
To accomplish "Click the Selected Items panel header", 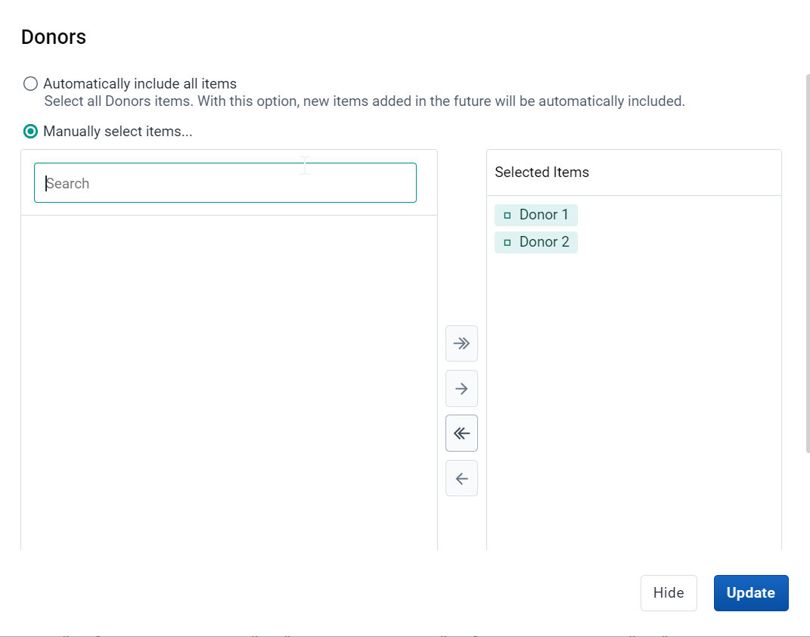I will 634,172.
